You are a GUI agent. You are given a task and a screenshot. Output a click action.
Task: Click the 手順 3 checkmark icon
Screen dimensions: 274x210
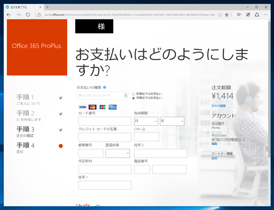click(x=60, y=130)
